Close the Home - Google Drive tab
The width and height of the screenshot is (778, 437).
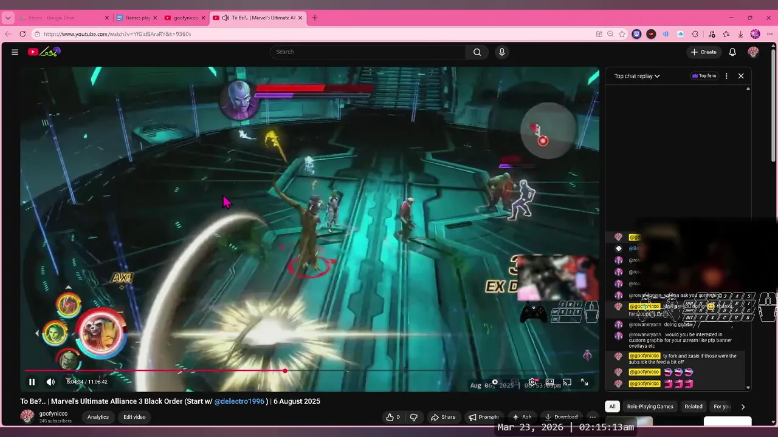pos(107,18)
